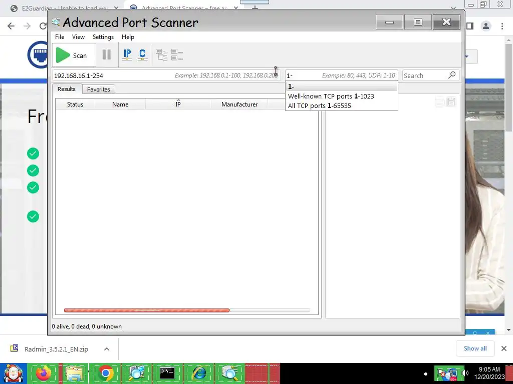Close the Advanced Port Scanner browser tab
The width and height of the screenshot is (513, 384).
tap(235, 8)
